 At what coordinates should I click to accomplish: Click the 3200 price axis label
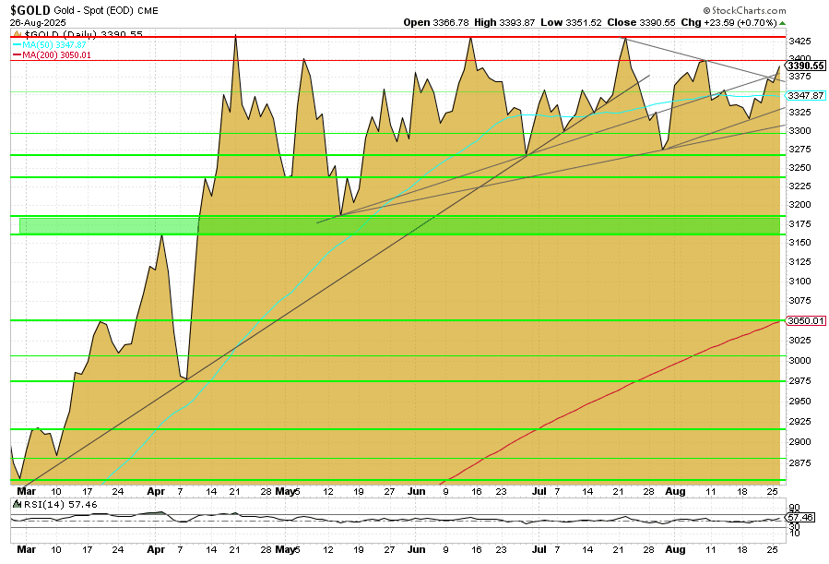pyautogui.click(x=799, y=204)
